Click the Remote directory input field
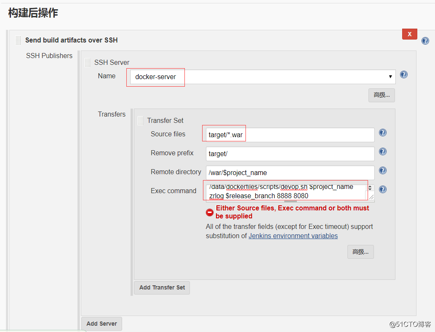This screenshot has width=435, height=332. (290, 173)
